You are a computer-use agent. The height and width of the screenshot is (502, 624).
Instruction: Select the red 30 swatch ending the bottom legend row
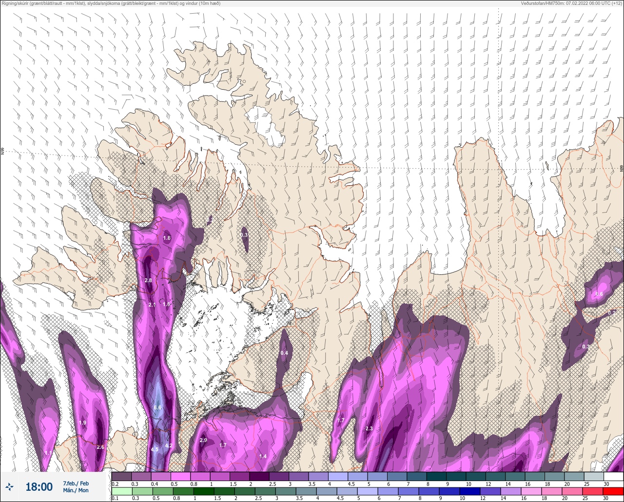(x=613, y=491)
